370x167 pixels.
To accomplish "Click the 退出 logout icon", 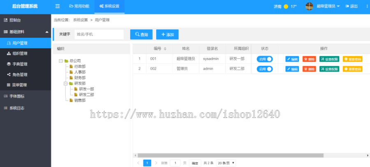I will 347,6.
